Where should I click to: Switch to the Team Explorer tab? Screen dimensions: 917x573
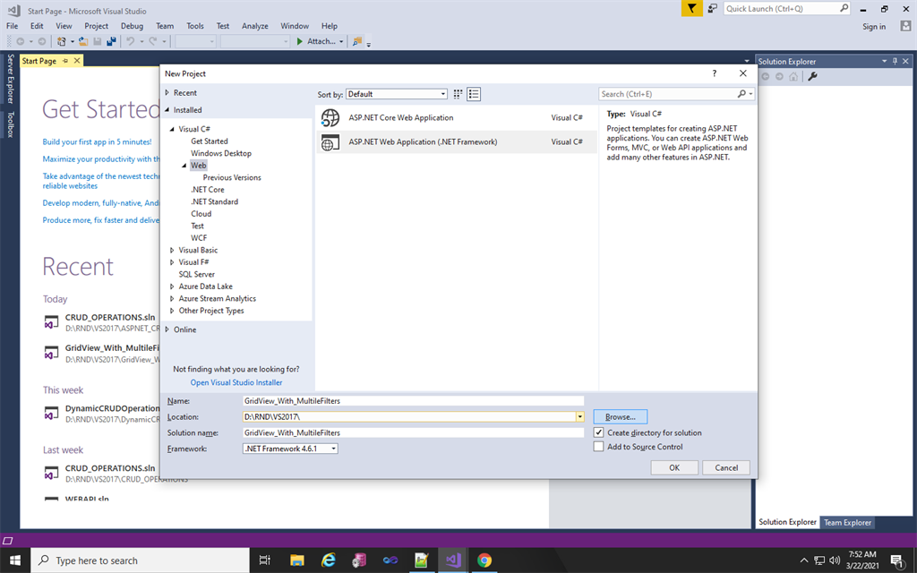[x=847, y=522]
